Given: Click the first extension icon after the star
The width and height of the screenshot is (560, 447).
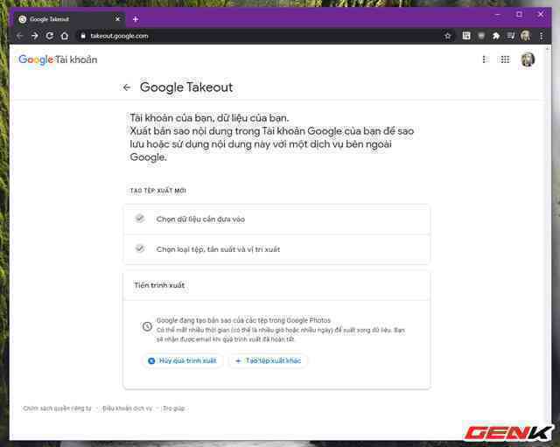Looking at the screenshot, I should pos(466,36).
